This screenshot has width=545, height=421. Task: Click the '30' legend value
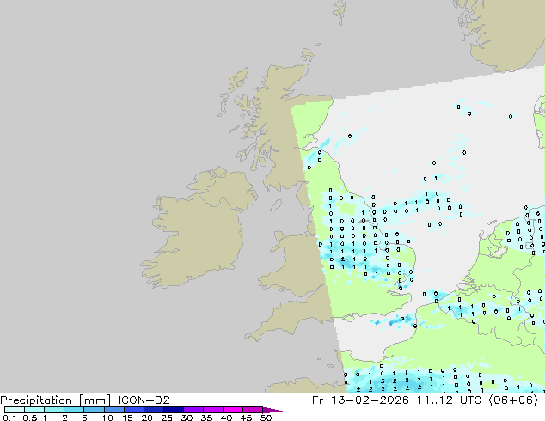click(187, 418)
